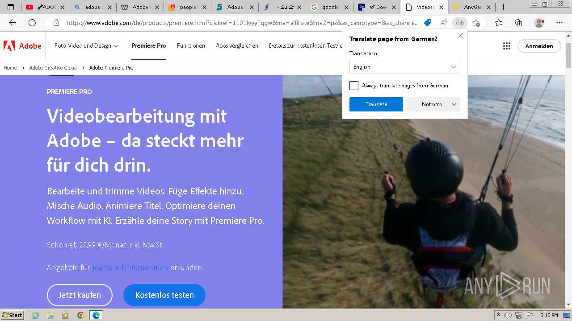Add page to favorites star icon
Viewport: 572px width, 321px height.
476,23
